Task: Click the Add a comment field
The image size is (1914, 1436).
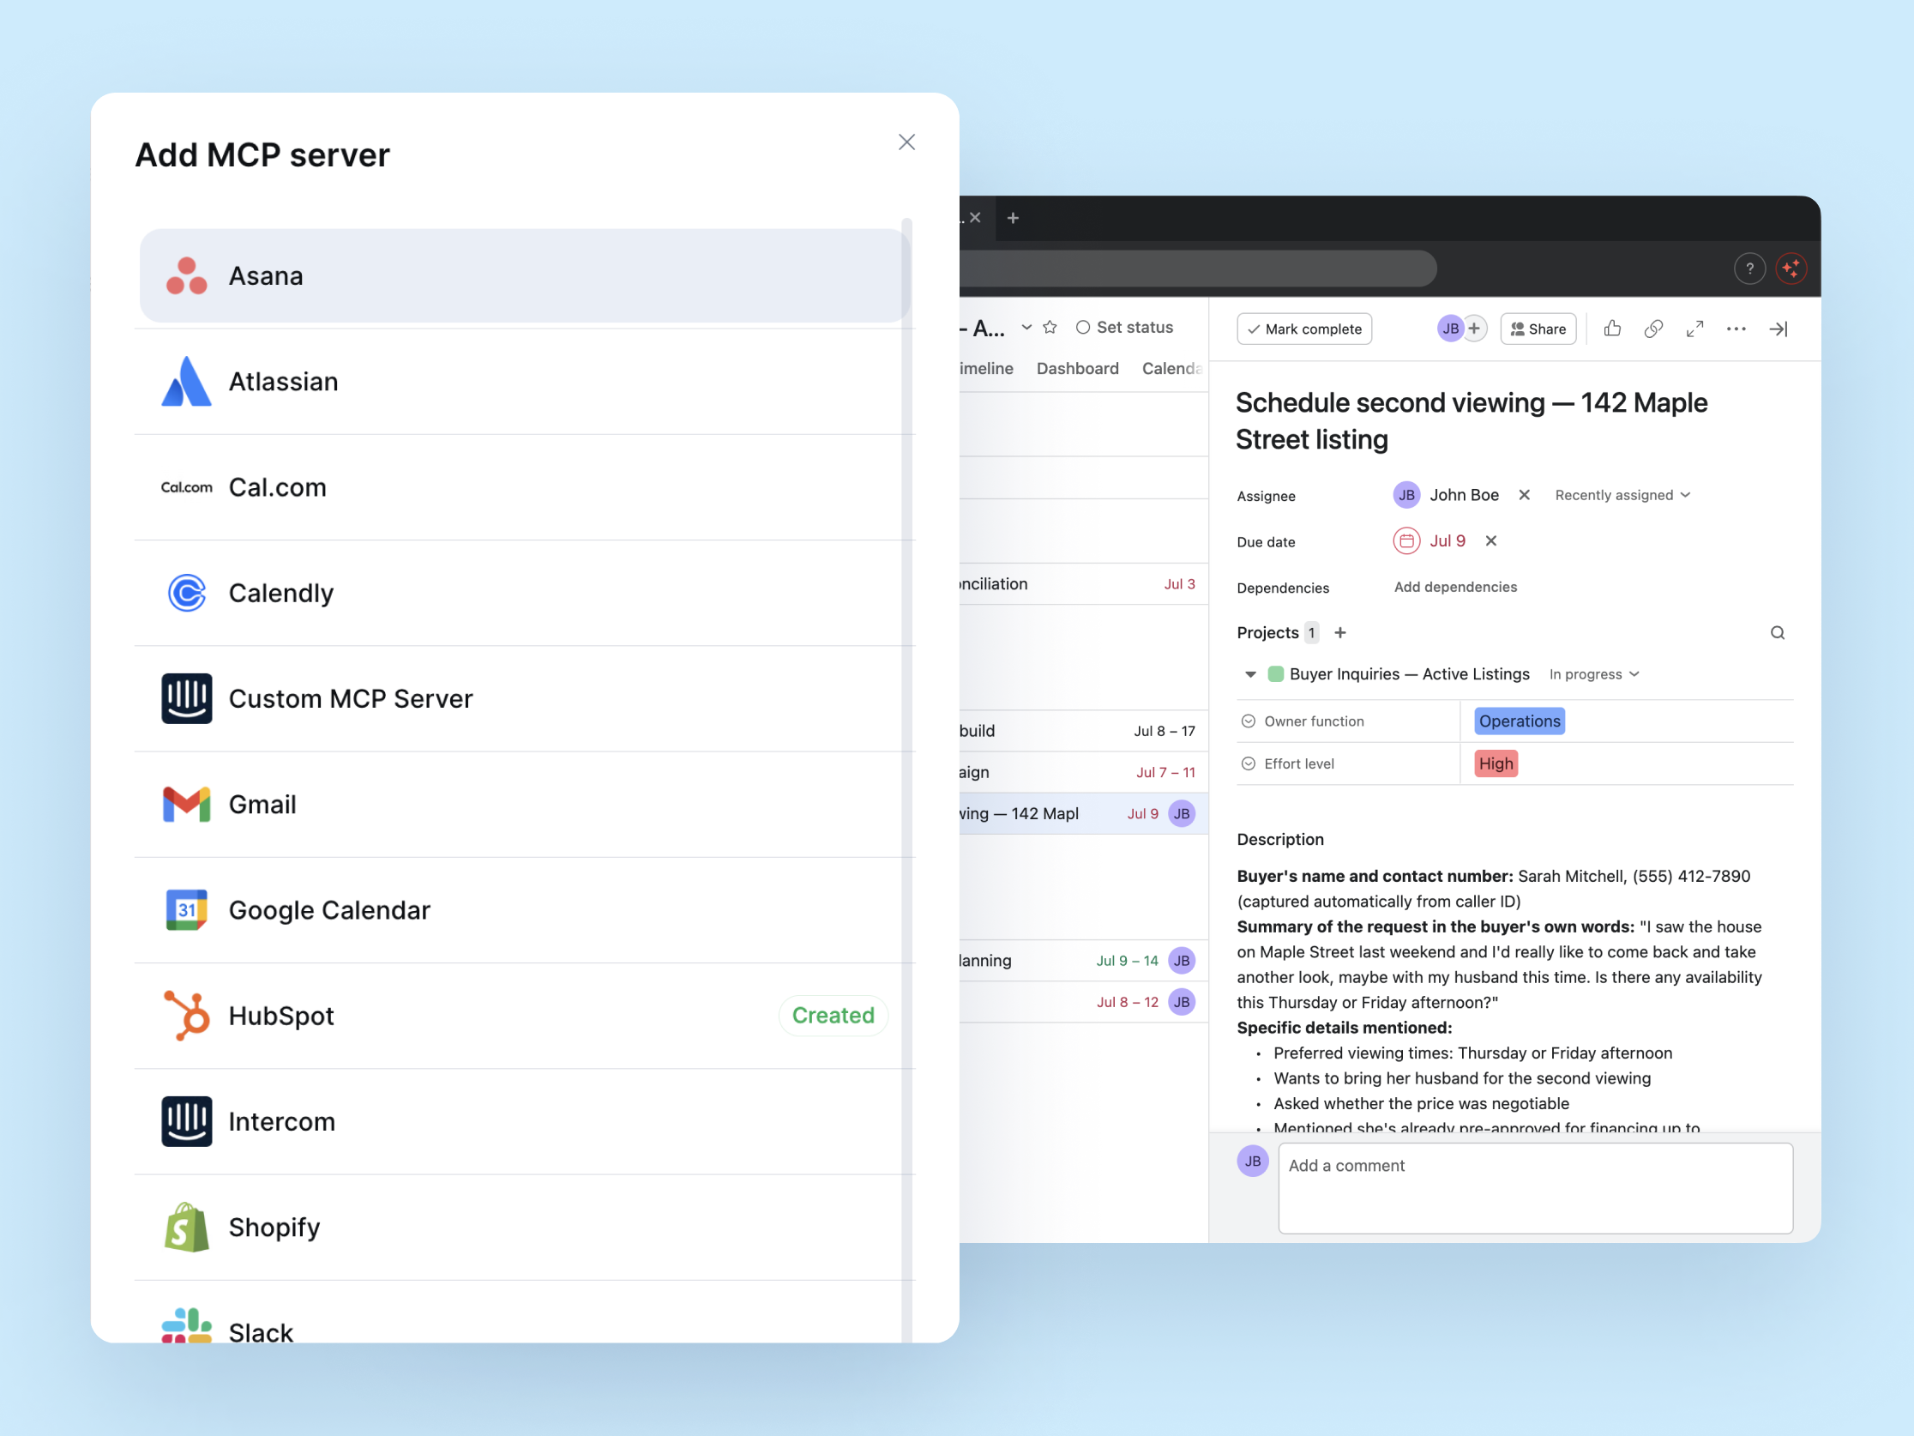Action: pos(1534,1187)
